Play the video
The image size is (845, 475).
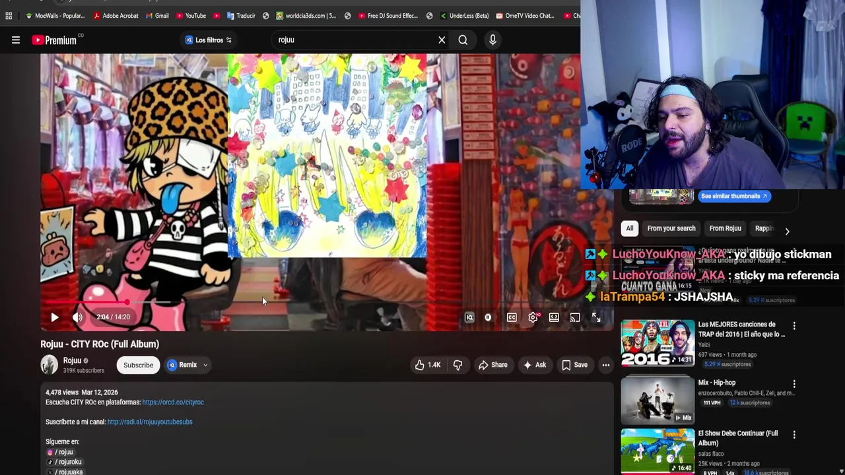[55, 317]
